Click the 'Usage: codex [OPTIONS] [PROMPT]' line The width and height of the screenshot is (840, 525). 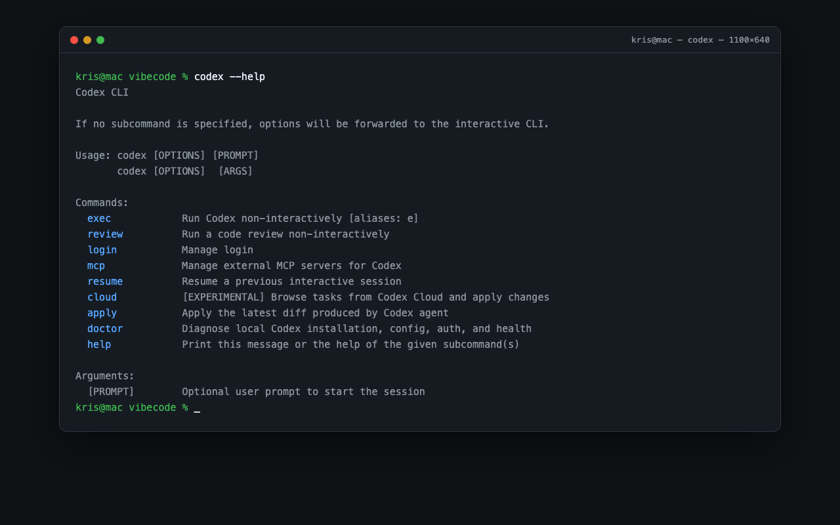tap(167, 156)
